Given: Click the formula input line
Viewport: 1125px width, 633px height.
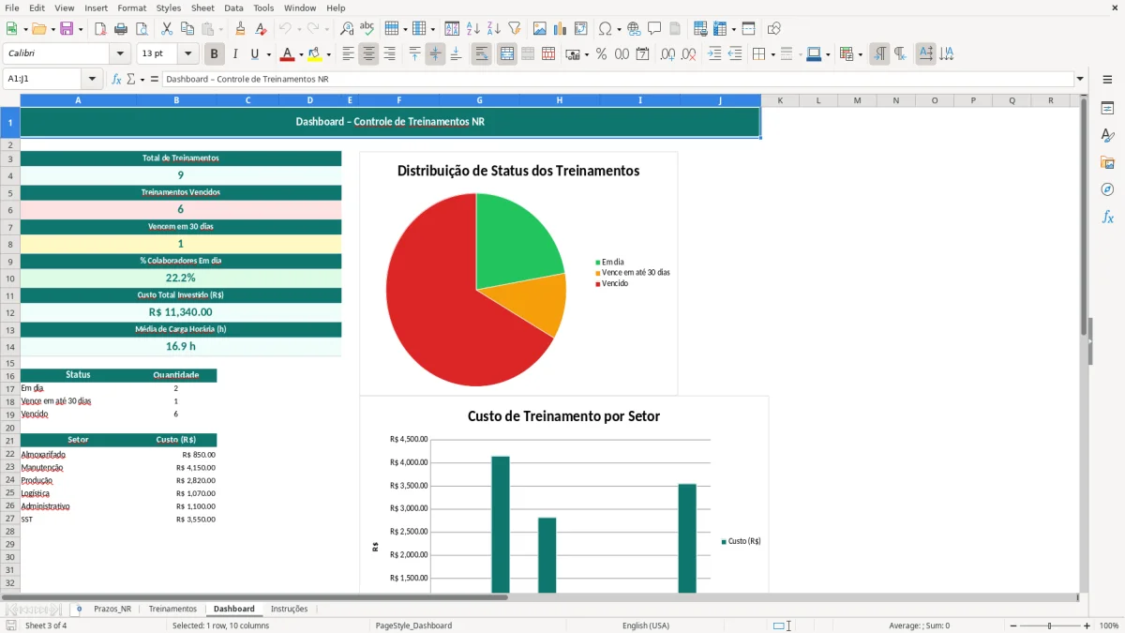Looking at the screenshot, I should tap(619, 80).
